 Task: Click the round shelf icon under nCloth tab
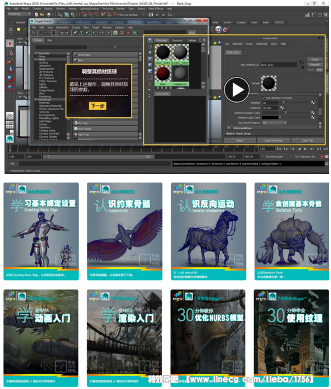tap(219, 29)
